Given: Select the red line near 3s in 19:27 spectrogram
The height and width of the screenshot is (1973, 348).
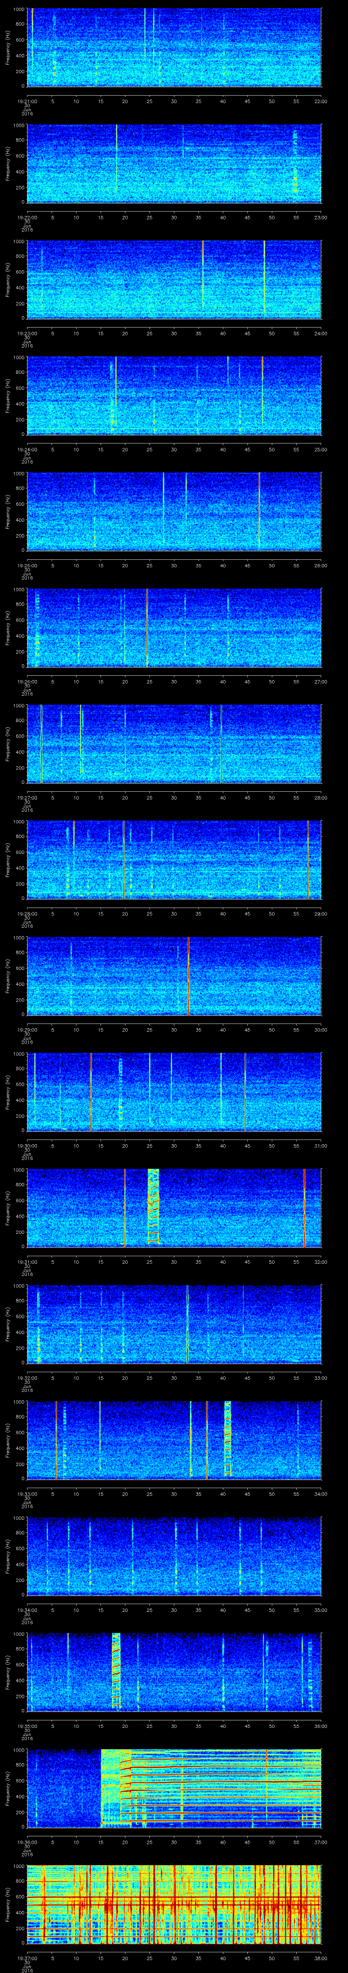Looking at the screenshot, I should tap(41, 743).
